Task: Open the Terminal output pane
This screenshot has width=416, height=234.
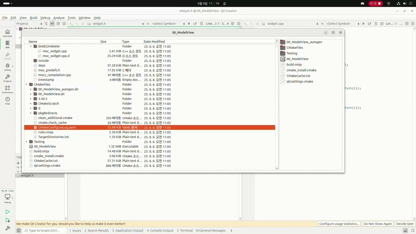Action: (185, 230)
